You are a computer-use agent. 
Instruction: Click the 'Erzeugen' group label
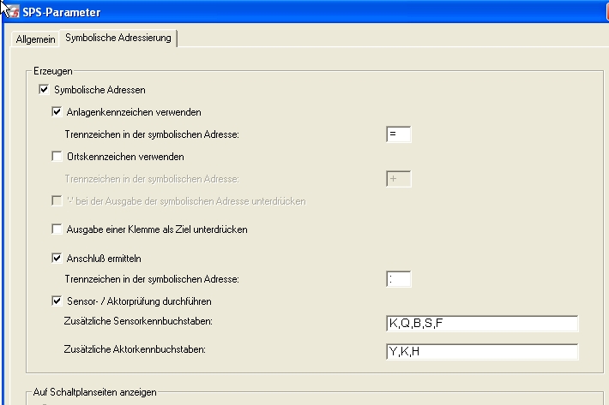coord(53,71)
